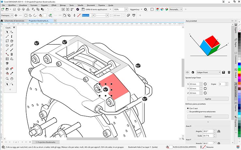Select the Zoom magnifier tool in toolbox
Screen dimensions: 241x150
7,78
